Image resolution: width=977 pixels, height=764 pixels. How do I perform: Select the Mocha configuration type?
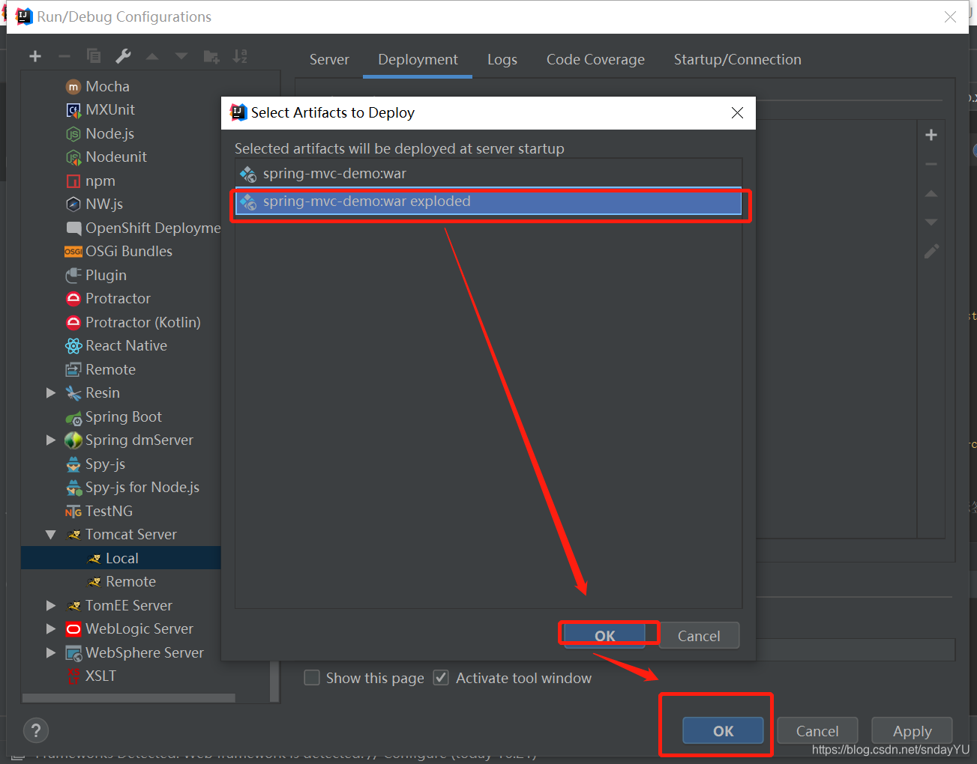[x=107, y=86]
